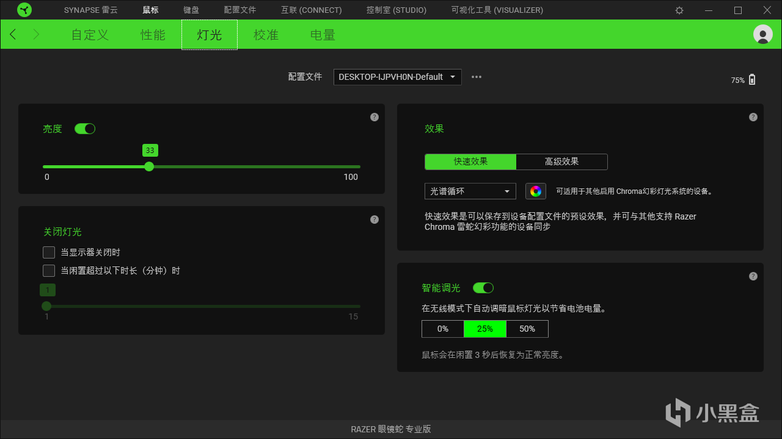Viewport: 782px width, 439px height.
Task: Select 0% smart dimming level
Action: (443, 329)
